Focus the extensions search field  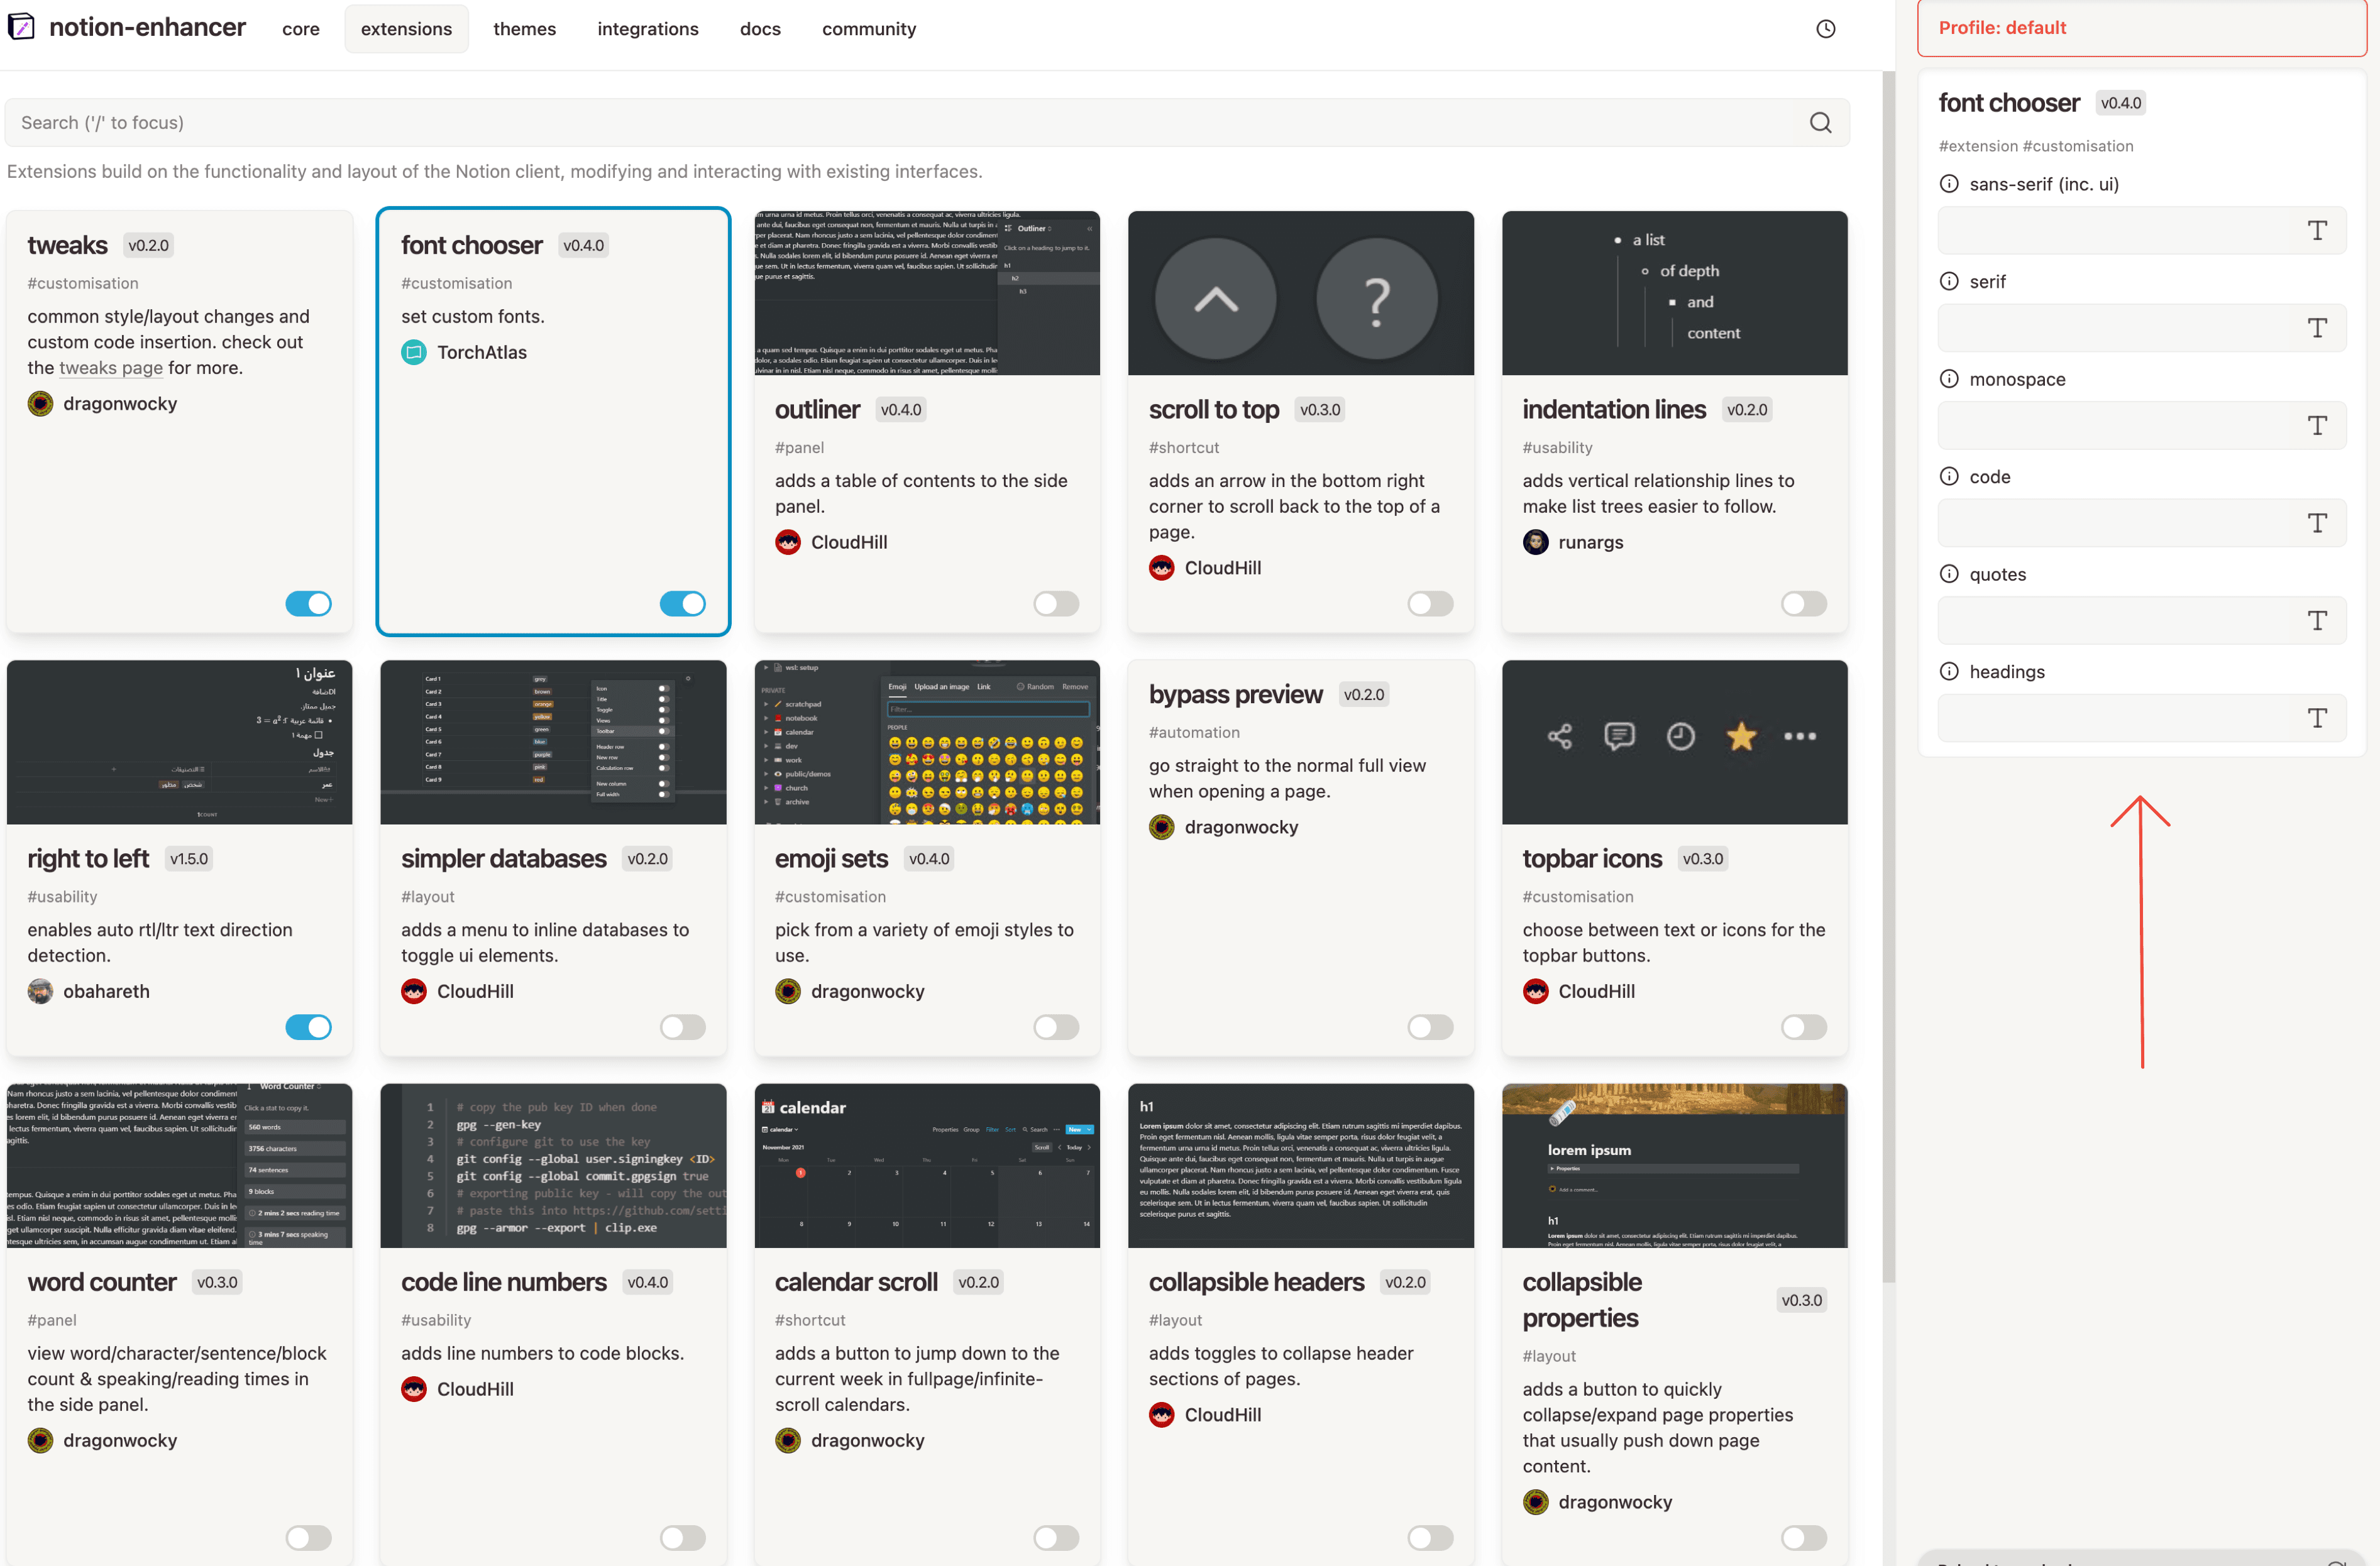pyautogui.click(x=927, y=123)
